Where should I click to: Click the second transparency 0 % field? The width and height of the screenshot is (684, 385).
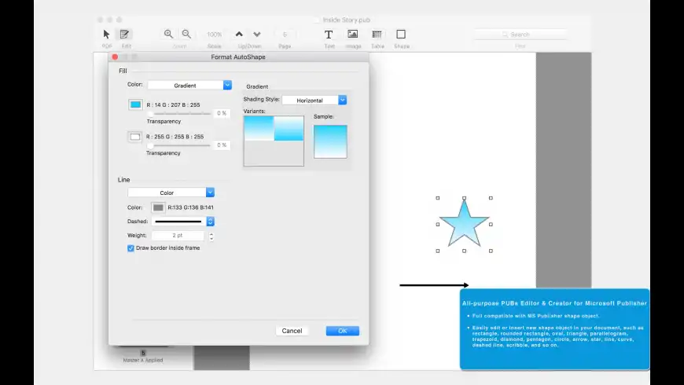(222, 145)
